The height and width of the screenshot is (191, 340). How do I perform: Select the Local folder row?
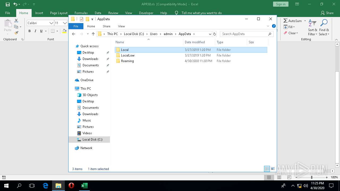[191, 50]
